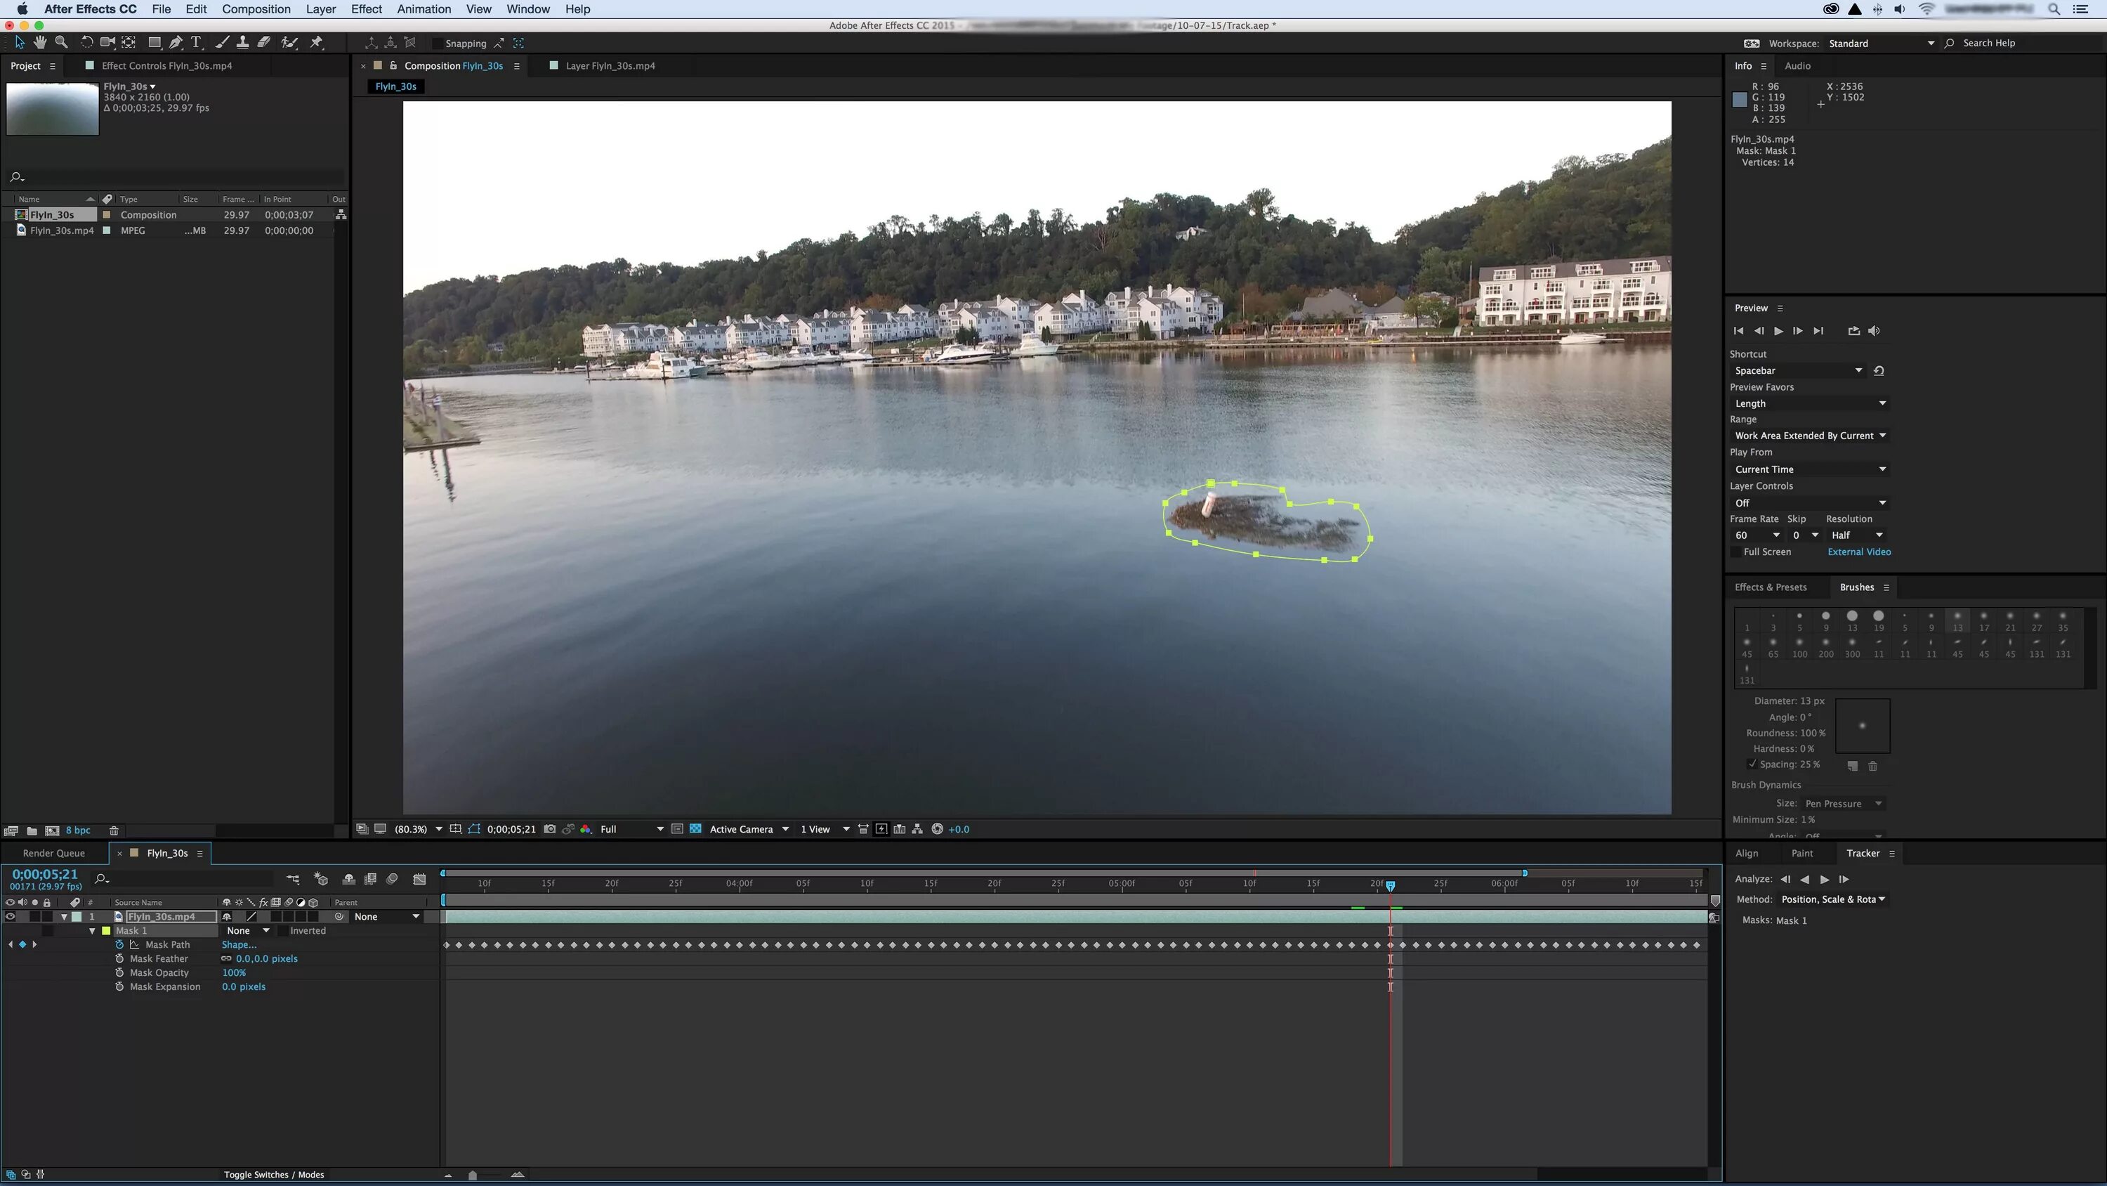2107x1186 pixels.
Task: Enable the Full Screen checkbox
Action: (1736, 552)
